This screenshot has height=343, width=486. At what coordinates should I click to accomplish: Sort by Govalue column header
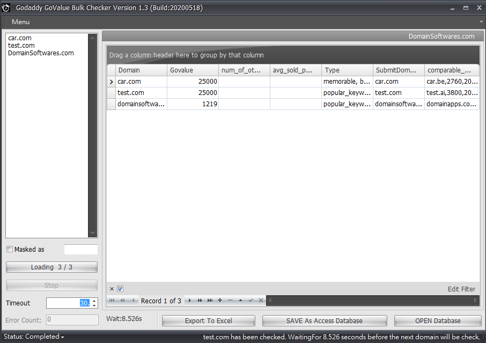point(193,70)
